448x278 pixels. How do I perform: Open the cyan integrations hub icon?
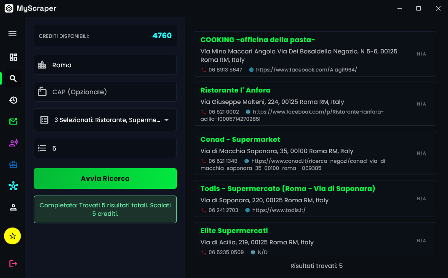tap(12, 186)
